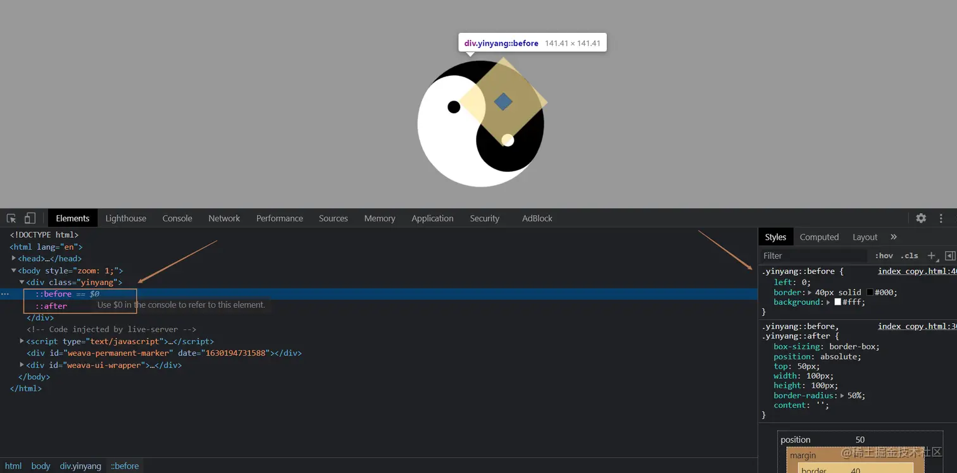Select the <!DOCTYPE html> row
The width and height of the screenshot is (957, 473).
click(x=44, y=235)
